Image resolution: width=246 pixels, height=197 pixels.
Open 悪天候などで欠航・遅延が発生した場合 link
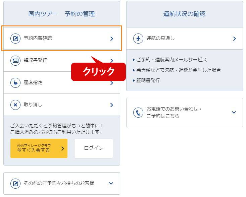click(x=178, y=70)
